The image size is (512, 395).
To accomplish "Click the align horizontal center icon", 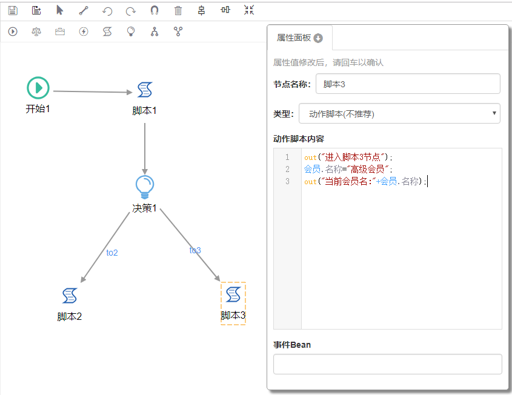I will point(225,10).
